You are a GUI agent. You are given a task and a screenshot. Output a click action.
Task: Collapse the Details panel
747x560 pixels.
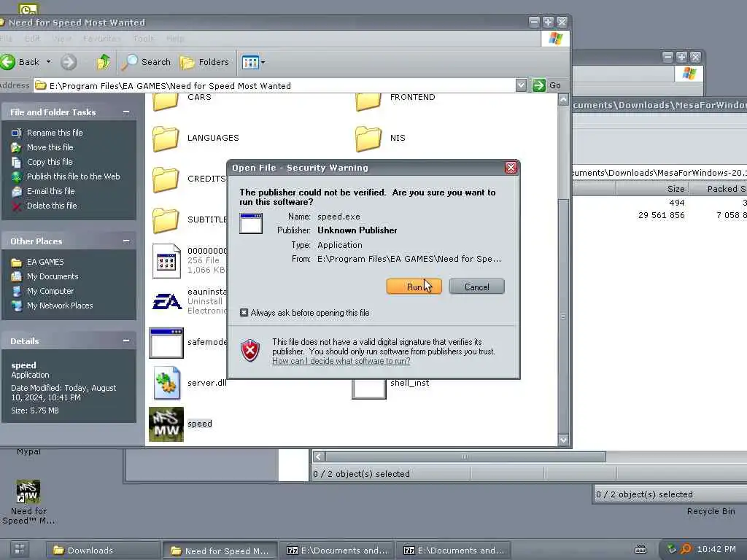(126, 341)
